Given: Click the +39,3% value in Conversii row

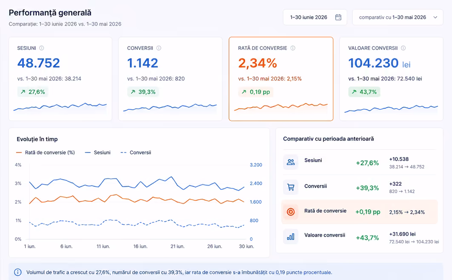Looking at the screenshot, I should coord(367,188).
